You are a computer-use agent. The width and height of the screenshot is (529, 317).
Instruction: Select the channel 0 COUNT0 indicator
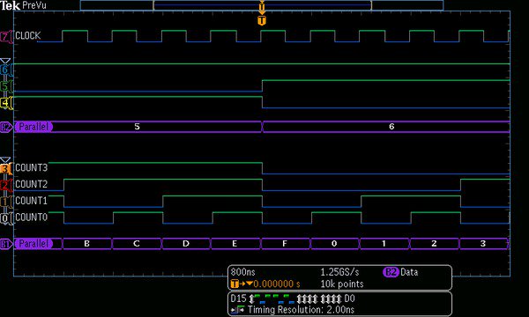click(5, 218)
